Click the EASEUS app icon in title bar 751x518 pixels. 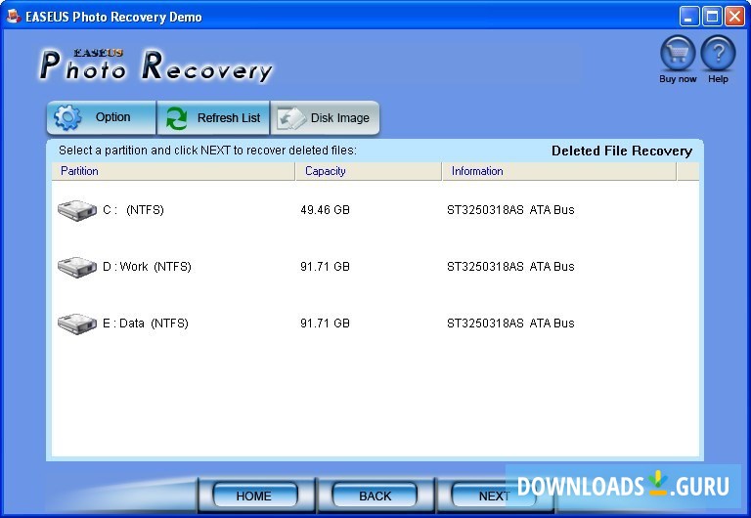[14, 17]
